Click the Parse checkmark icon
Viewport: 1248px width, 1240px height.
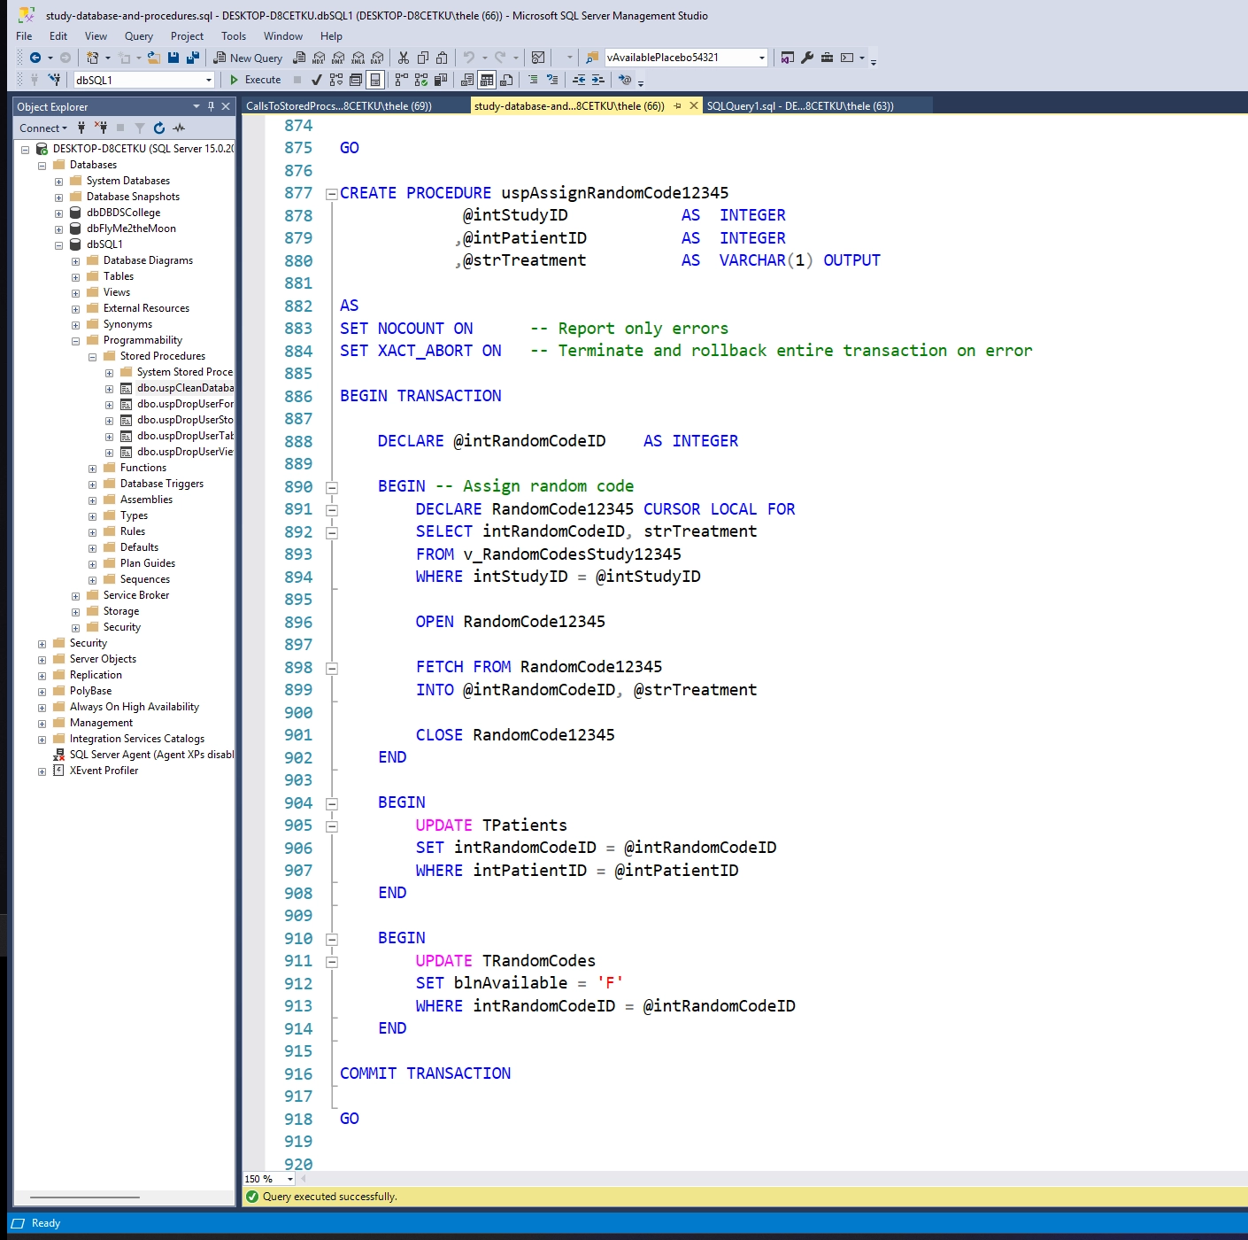pyautogui.click(x=316, y=80)
